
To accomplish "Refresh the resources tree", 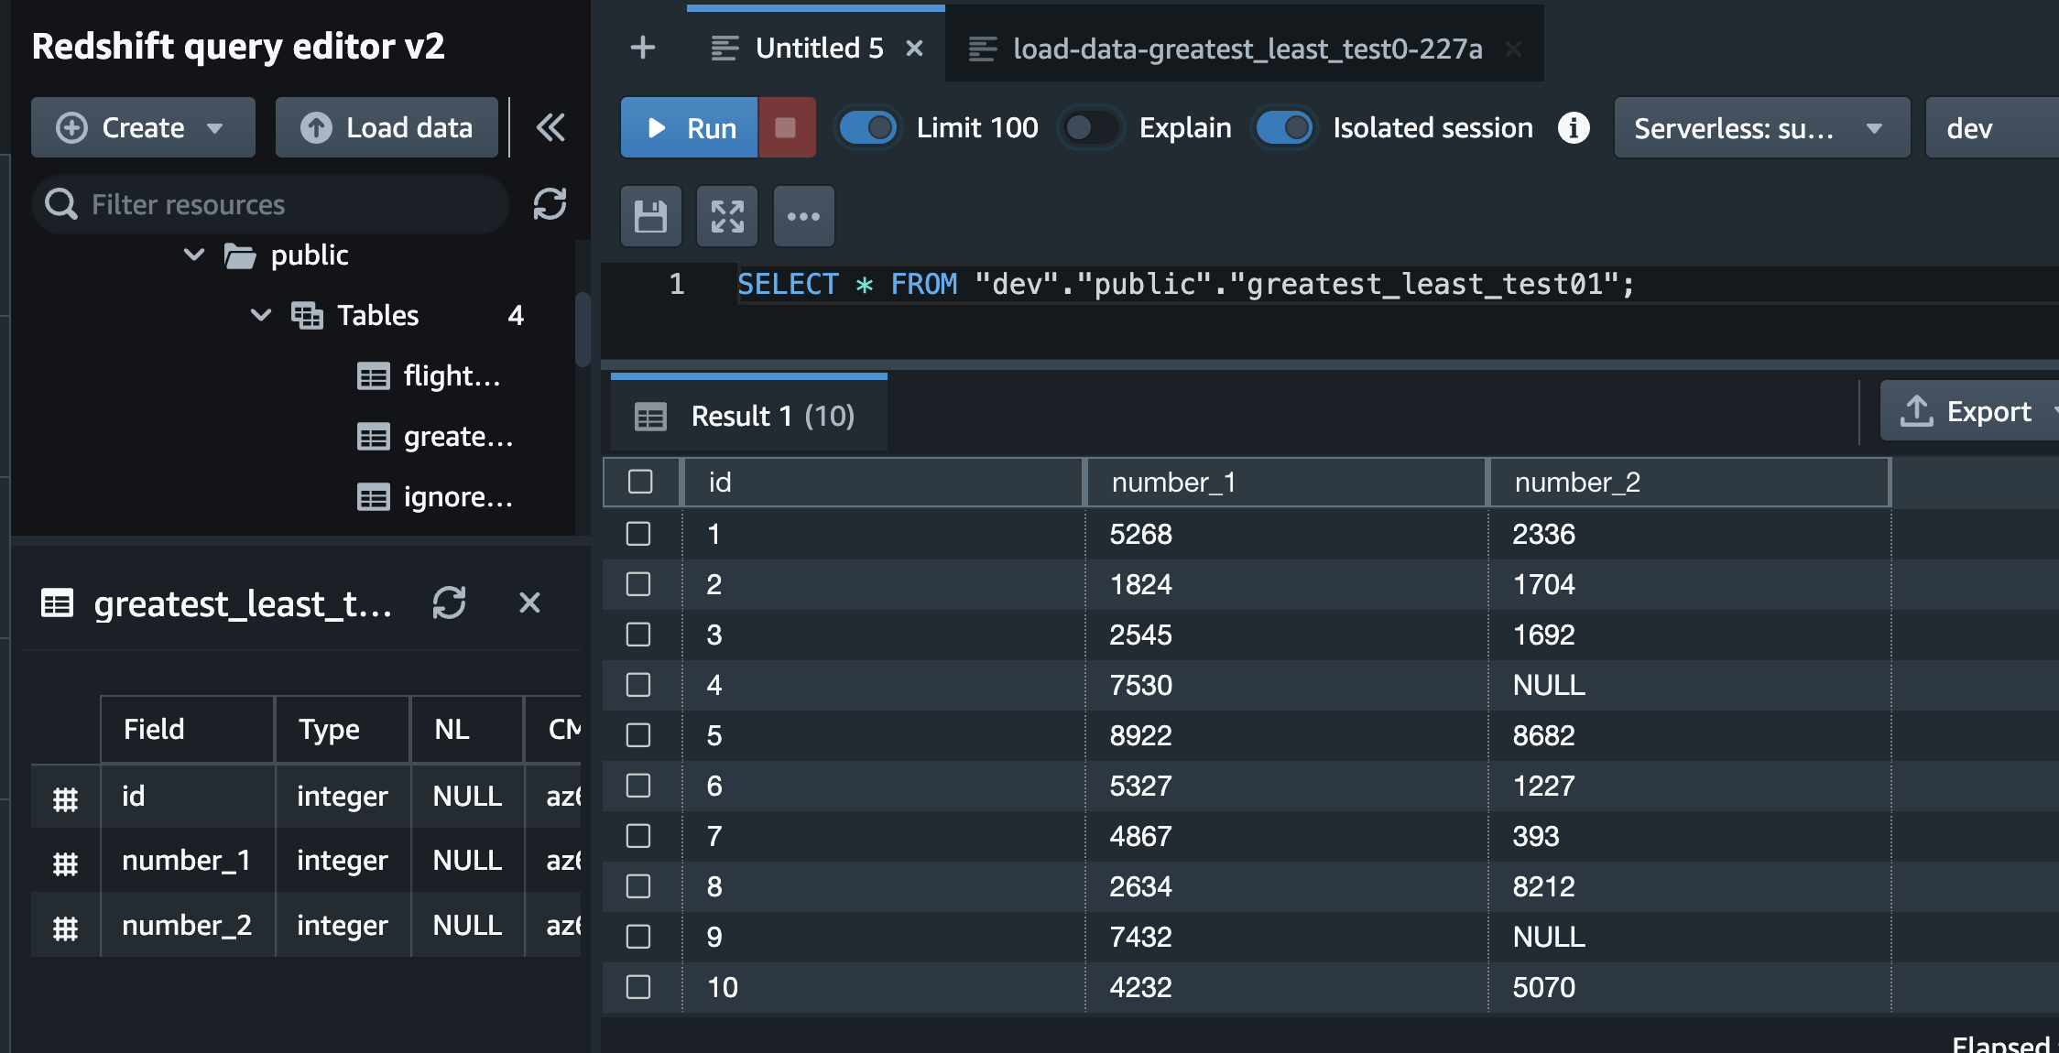I will [x=550, y=203].
